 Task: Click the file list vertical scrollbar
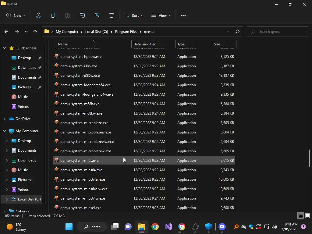(x=310, y=158)
